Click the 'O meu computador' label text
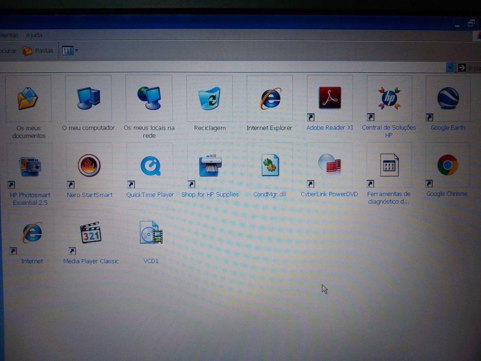 pyautogui.click(x=88, y=128)
